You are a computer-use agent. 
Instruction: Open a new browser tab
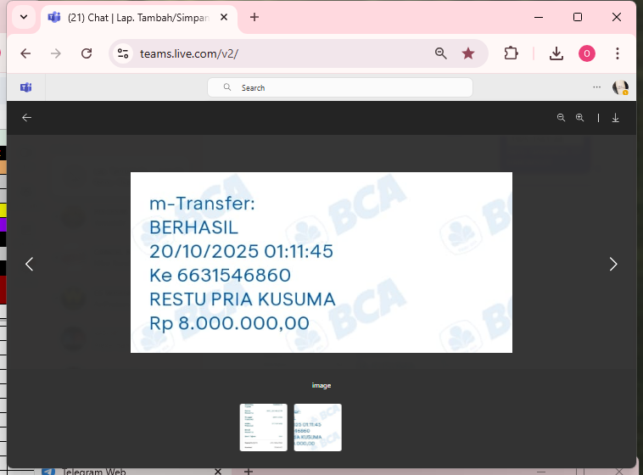click(x=254, y=17)
